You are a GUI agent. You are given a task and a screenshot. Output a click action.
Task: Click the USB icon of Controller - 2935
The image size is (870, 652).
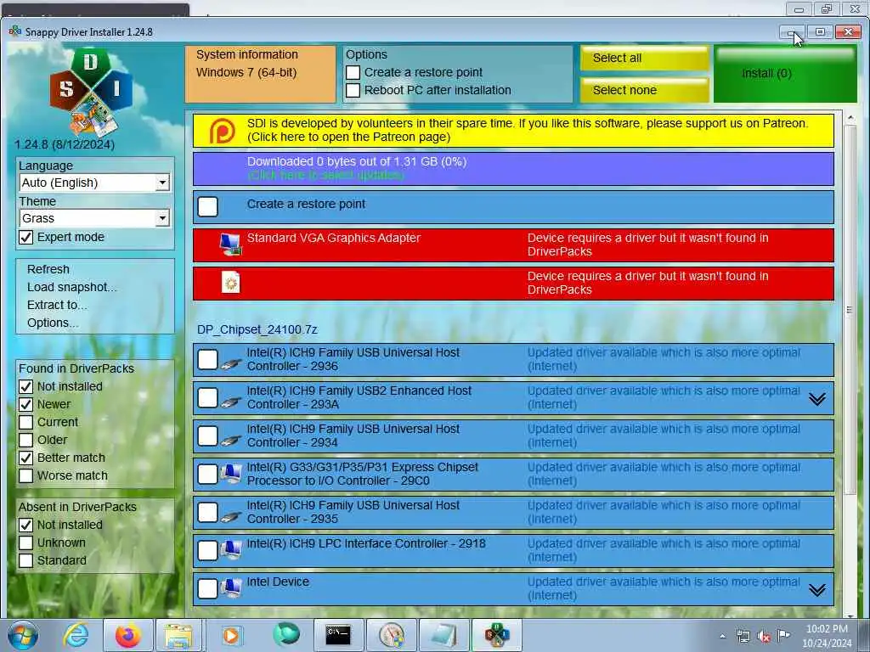coord(231,517)
